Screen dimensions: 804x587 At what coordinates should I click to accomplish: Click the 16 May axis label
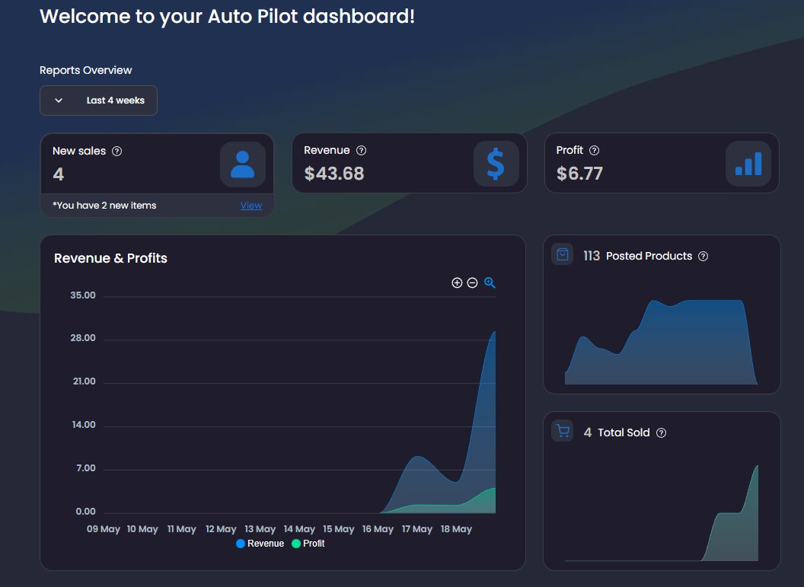tap(378, 529)
